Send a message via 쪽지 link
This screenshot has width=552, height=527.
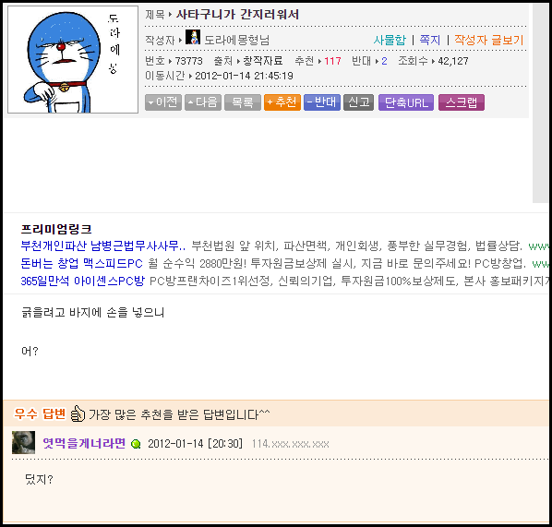[x=430, y=40]
